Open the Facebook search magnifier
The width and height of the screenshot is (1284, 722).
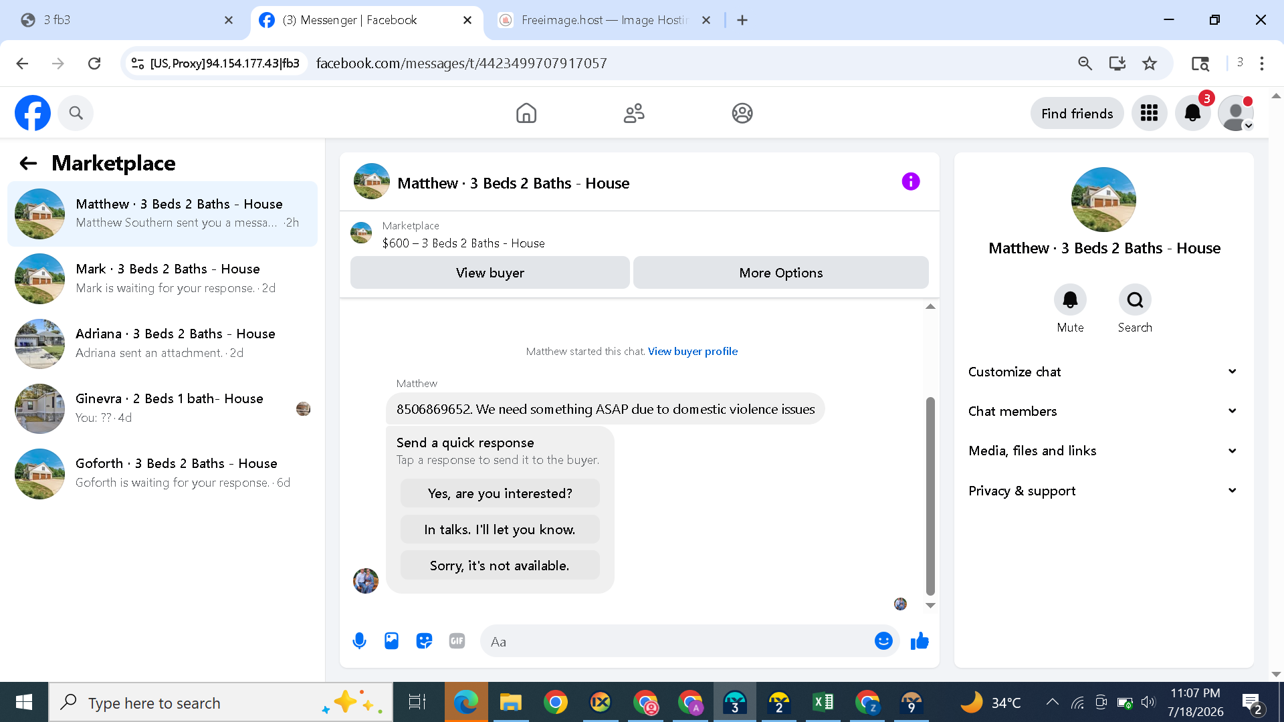click(x=76, y=113)
